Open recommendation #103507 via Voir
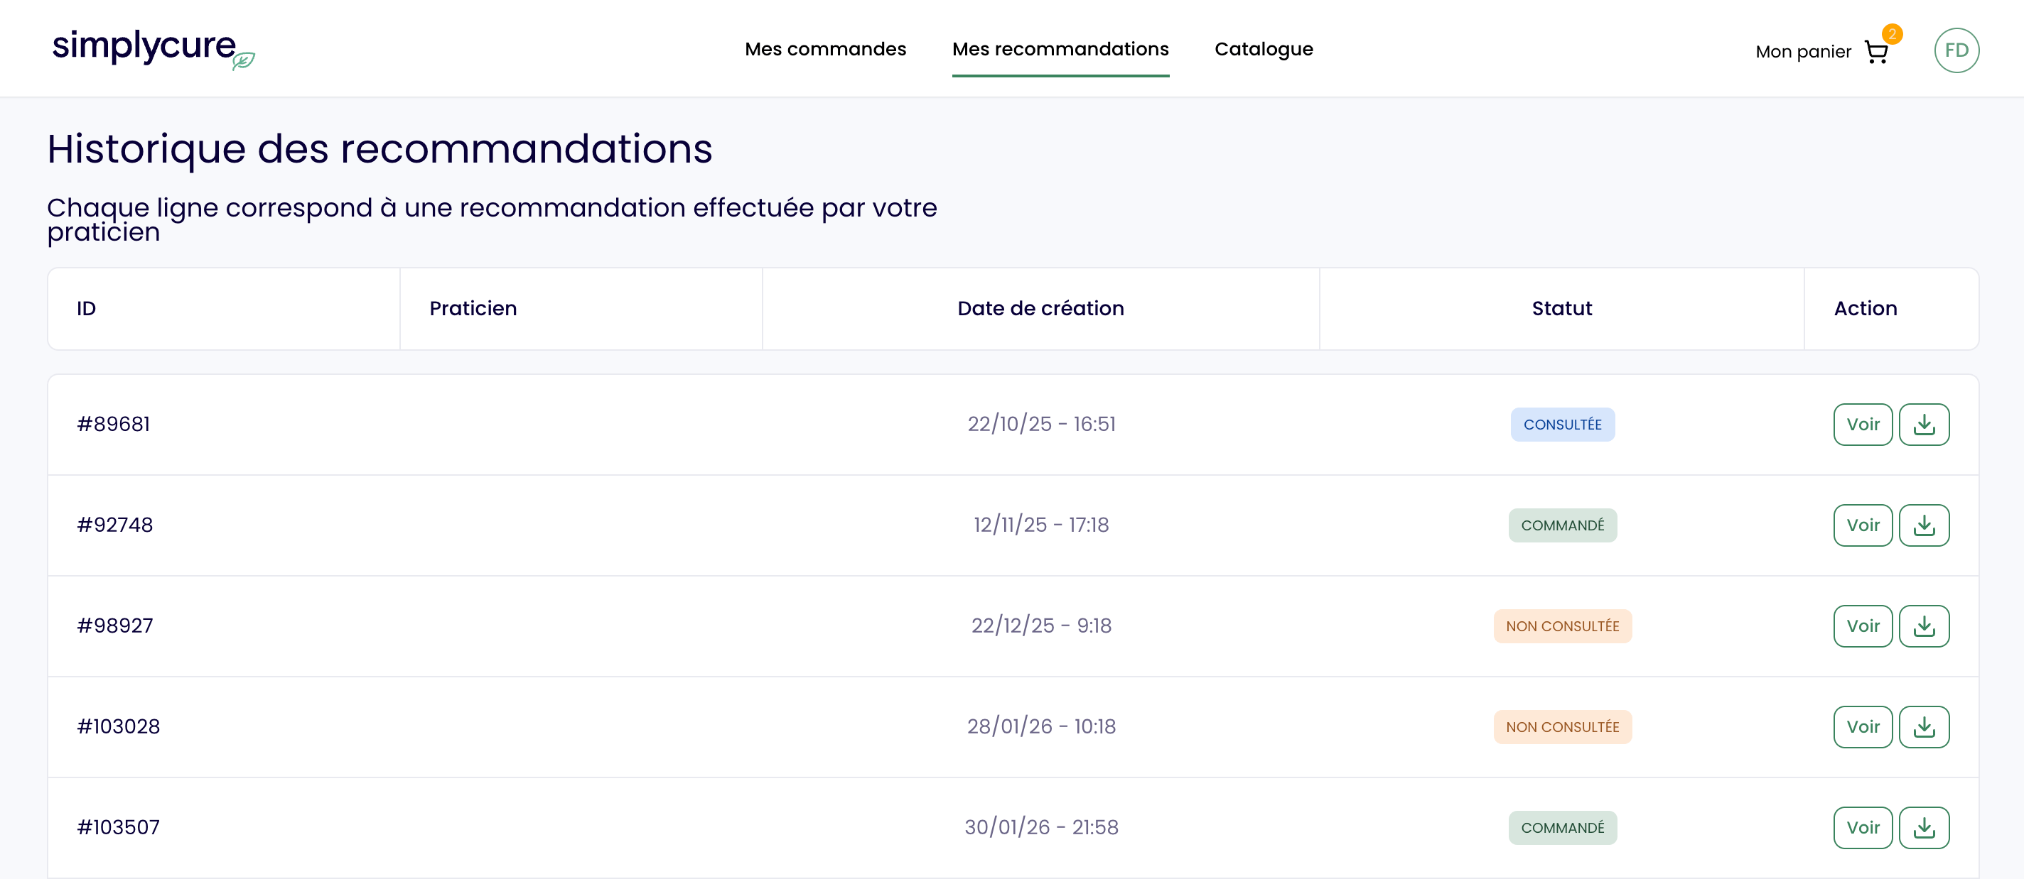Image resolution: width=2024 pixels, height=879 pixels. point(1862,826)
